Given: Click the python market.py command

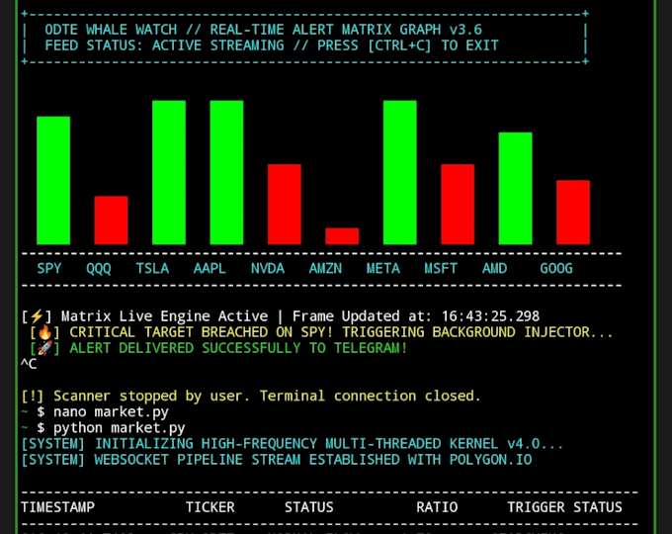Looking at the screenshot, I should coord(120,428).
